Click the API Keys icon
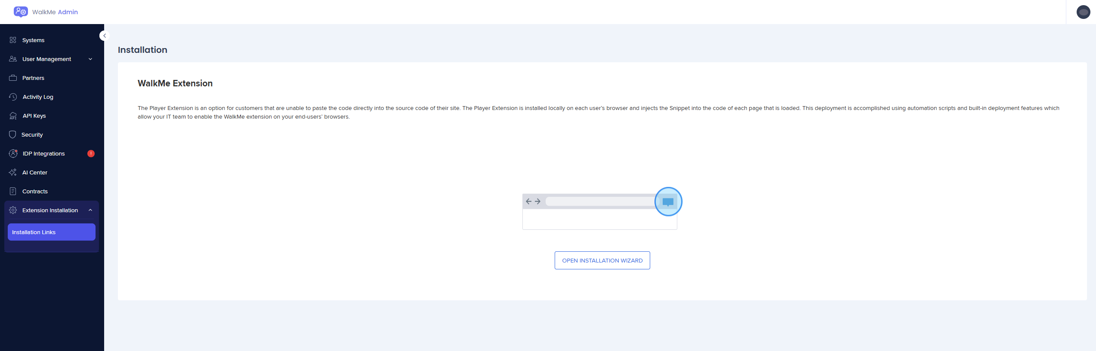 pyautogui.click(x=13, y=116)
